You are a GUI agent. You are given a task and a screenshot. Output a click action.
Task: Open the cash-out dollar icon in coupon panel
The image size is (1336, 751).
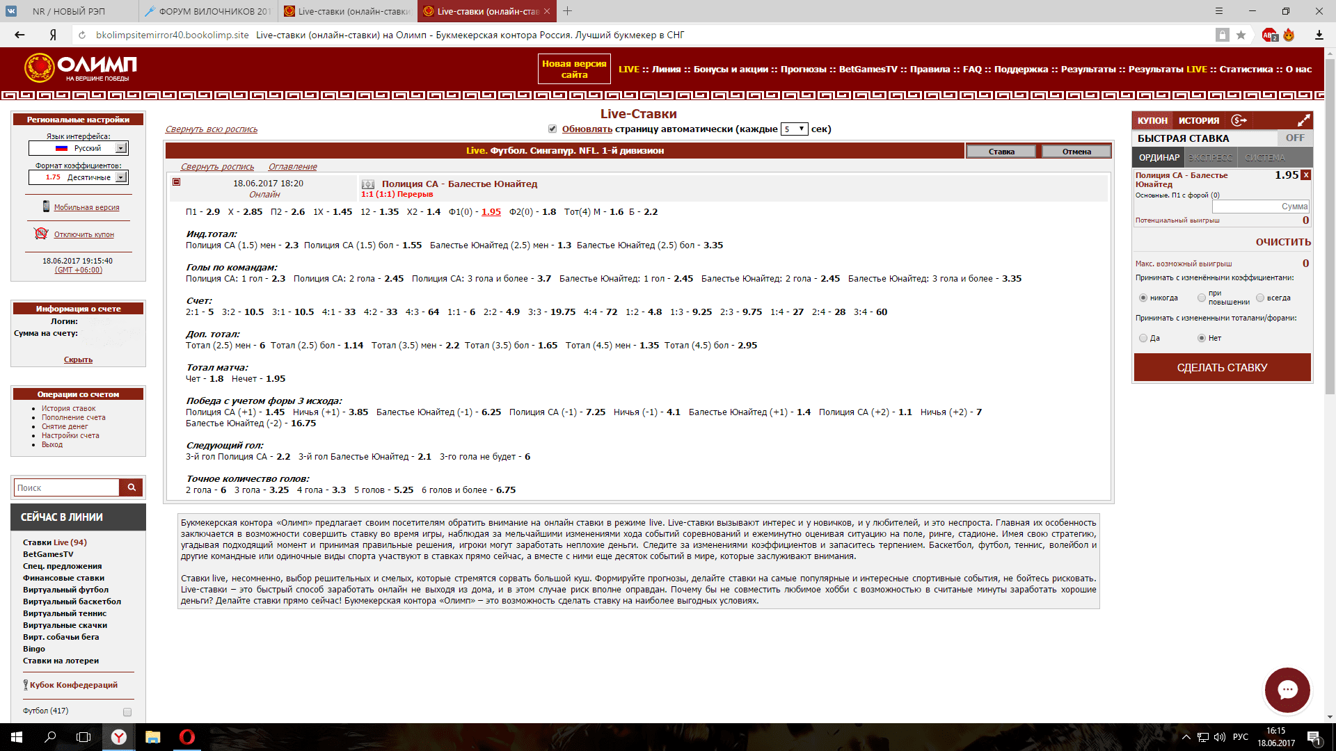click(1239, 120)
